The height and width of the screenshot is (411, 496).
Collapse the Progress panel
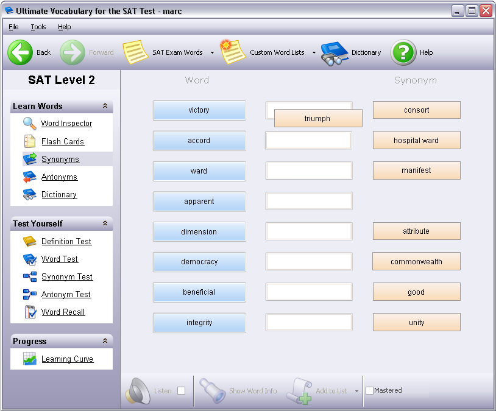105,340
